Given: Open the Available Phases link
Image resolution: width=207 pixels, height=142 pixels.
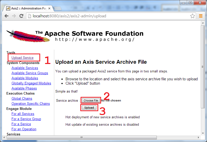Looking at the screenshot, I should coord(24,88).
